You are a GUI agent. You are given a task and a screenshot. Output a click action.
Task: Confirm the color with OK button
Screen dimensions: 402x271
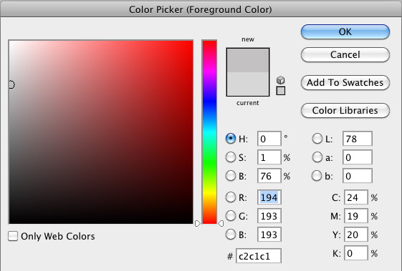point(345,32)
